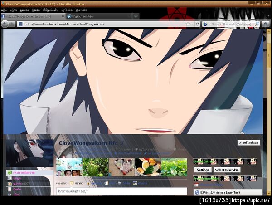Click the vertical scrollbar up arrow

click(269, 32)
